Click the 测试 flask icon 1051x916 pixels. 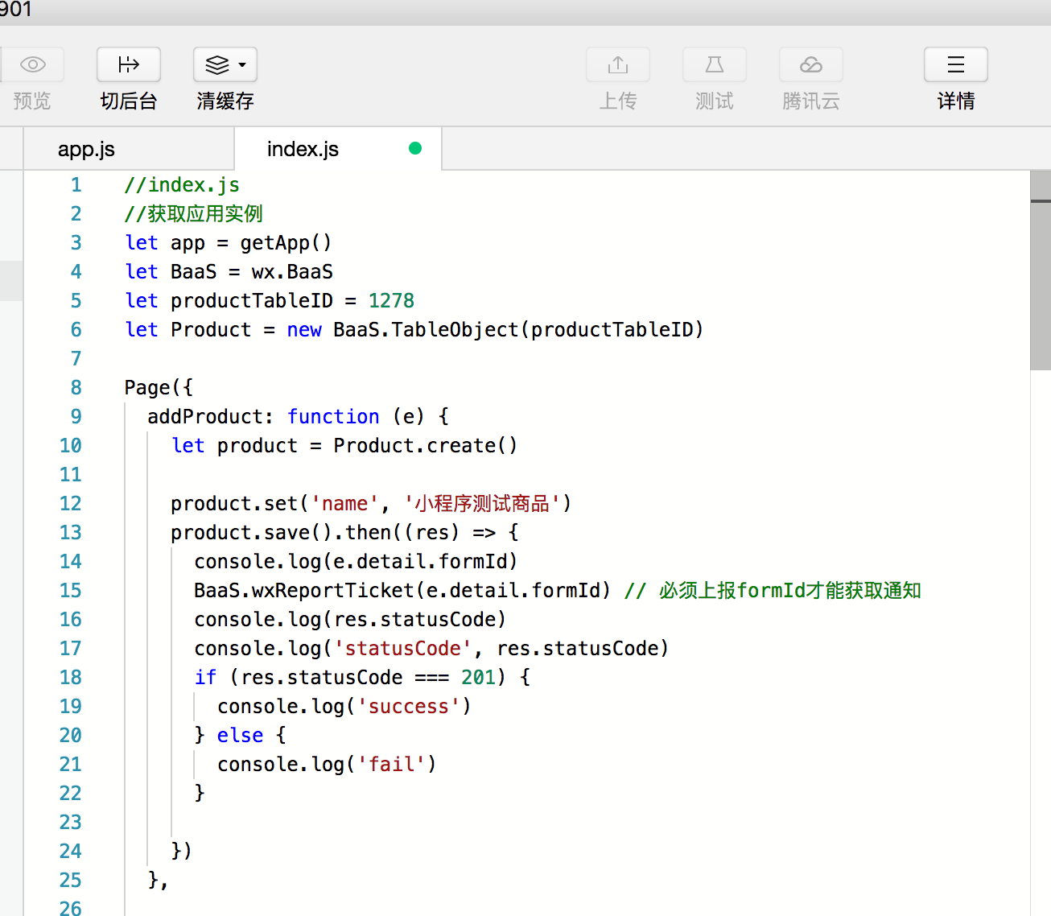tap(715, 64)
